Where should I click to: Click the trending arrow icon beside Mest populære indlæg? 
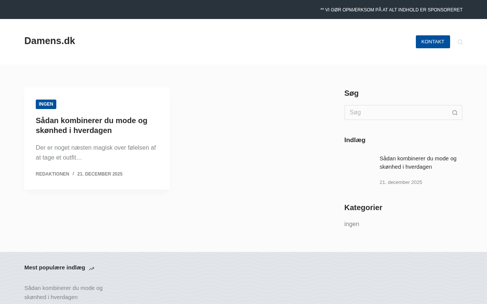tap(91, 269)
